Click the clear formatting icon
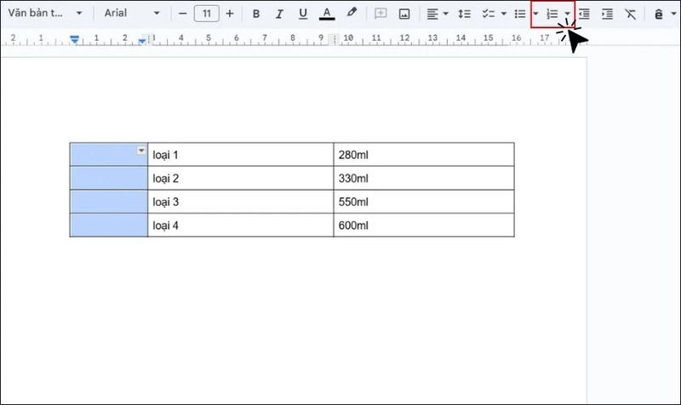Screen dimensions: 681x405 630,14
